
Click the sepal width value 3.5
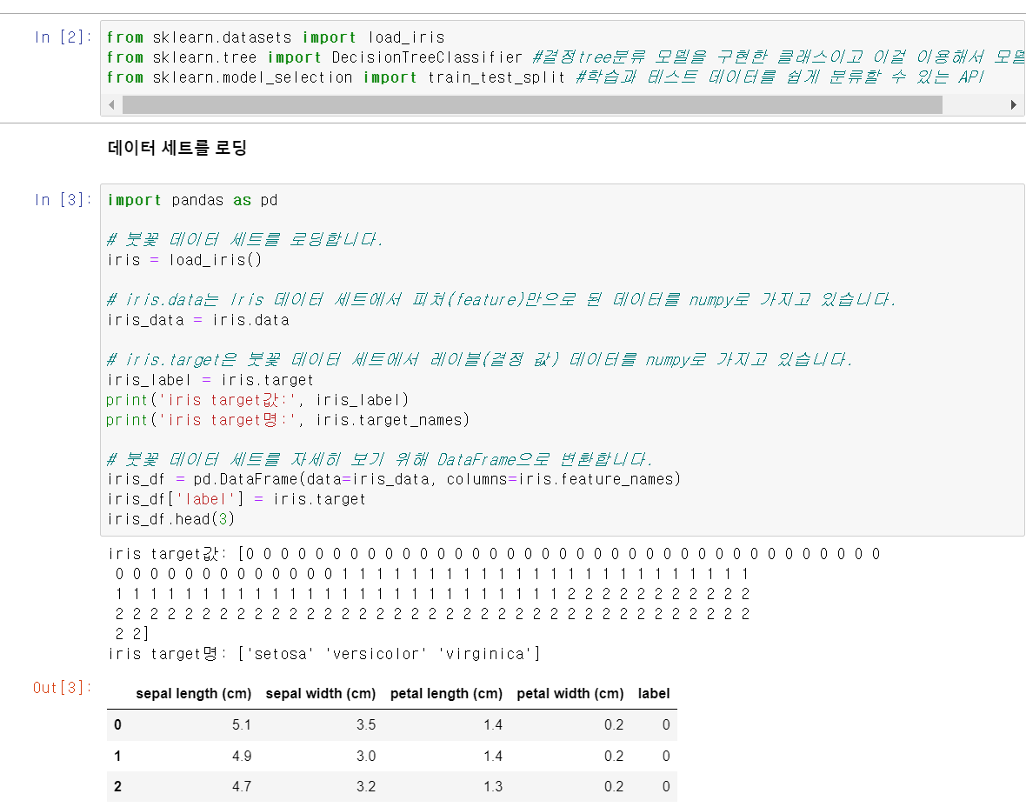366,724
